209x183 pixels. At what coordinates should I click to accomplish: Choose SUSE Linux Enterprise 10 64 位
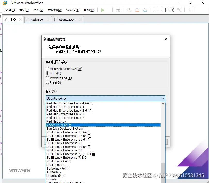[x=103, y=147]
